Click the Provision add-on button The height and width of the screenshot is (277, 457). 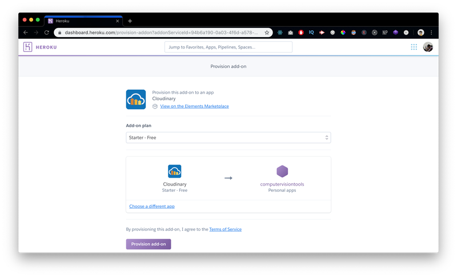point(149,244)
